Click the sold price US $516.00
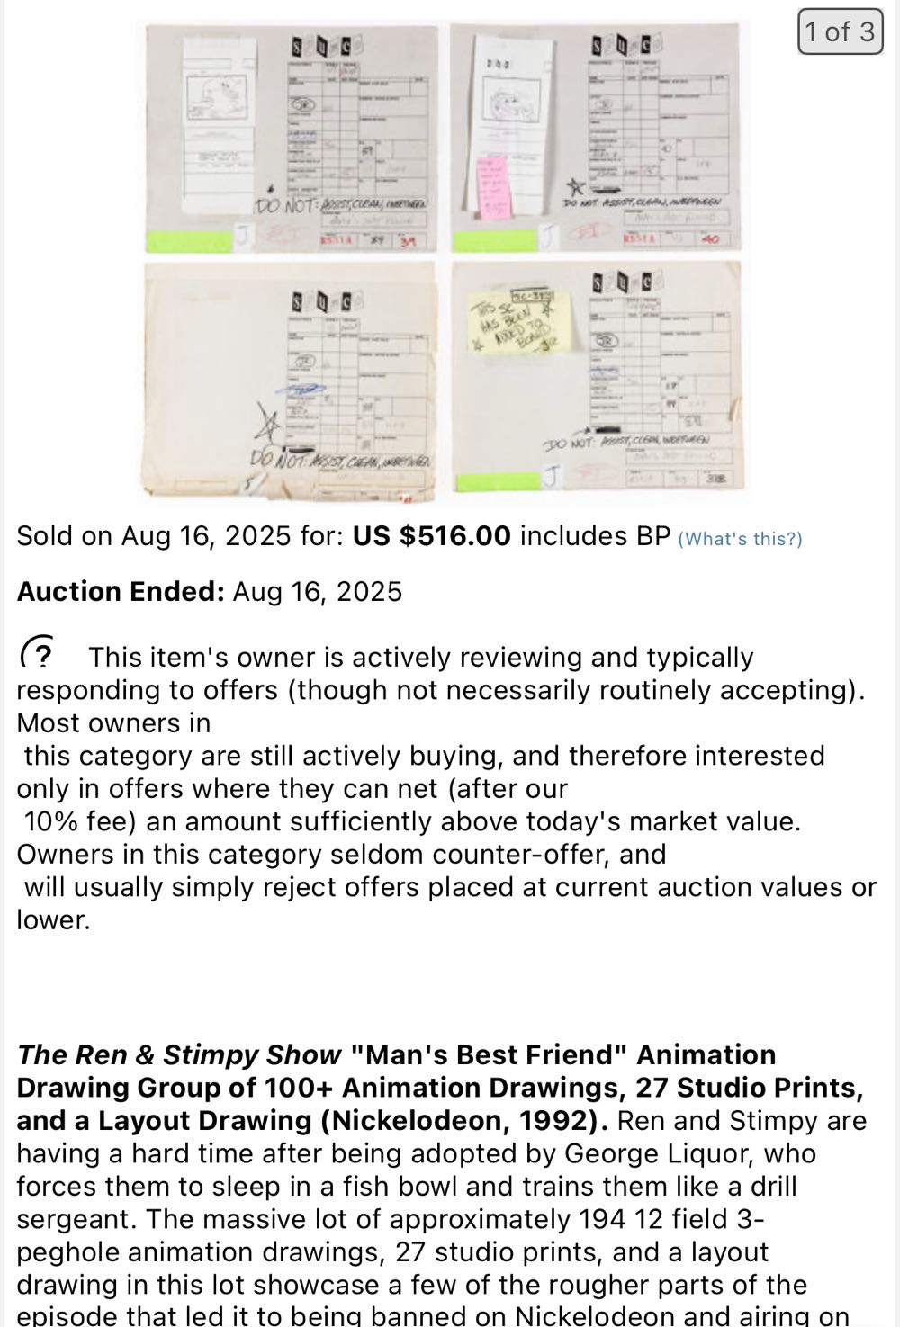The image size is (900, 1327). [x=432, y=536]
